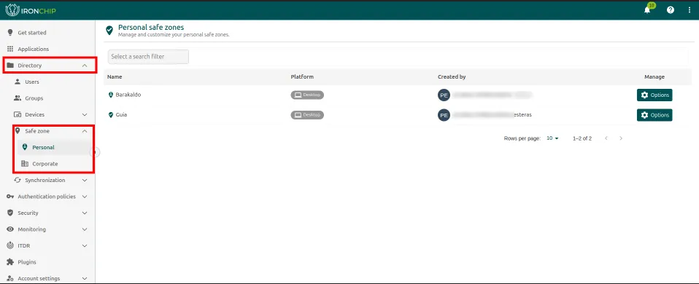Click the Ironchip logo
Screen dimensions: 699x284
pyautogui.click(x=31, y=10)
